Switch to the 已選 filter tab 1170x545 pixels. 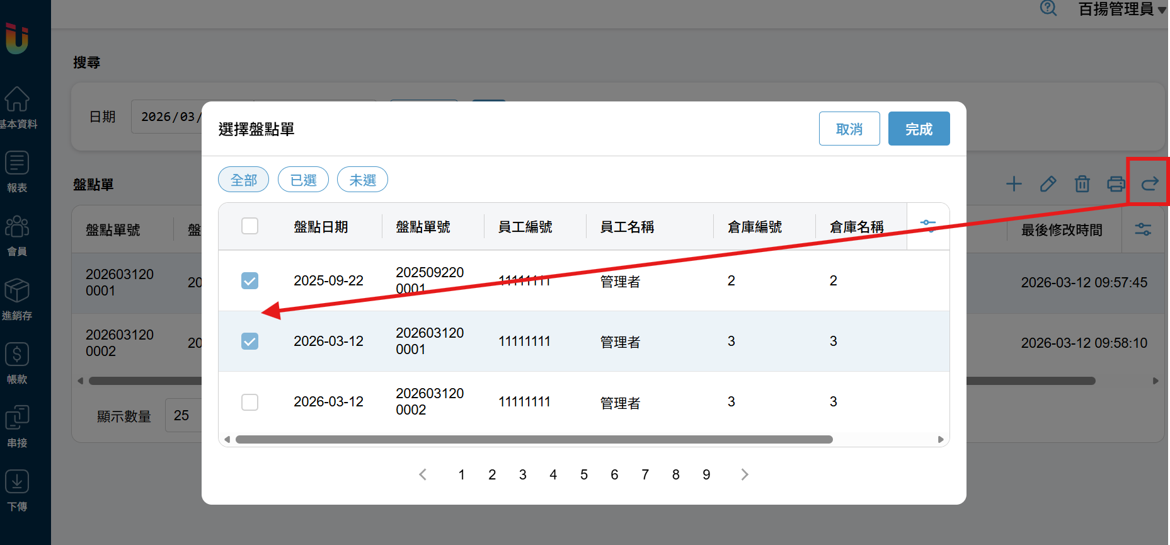303,180
